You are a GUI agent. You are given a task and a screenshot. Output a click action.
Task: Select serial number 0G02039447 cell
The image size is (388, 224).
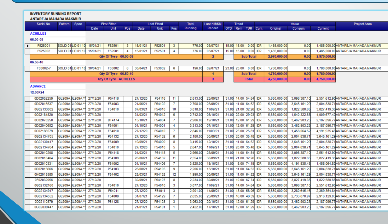44,207
